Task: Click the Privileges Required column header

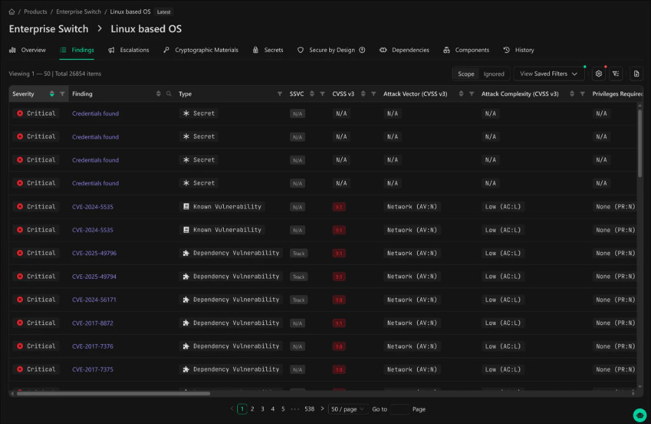Action: point(617,94)
